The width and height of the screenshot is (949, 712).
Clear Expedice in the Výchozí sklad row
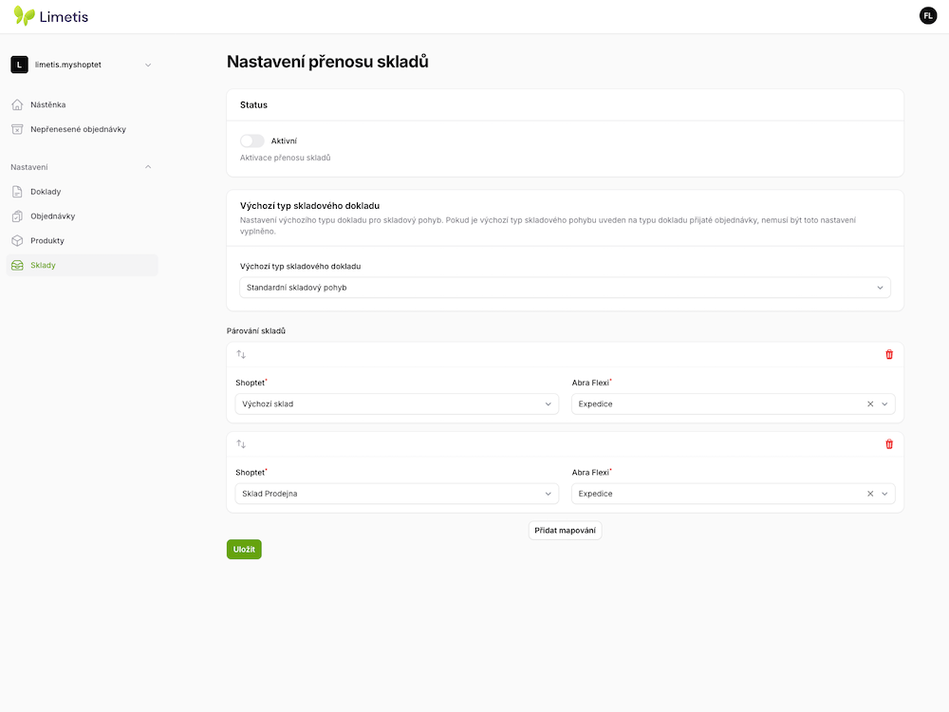pos(870,403)
